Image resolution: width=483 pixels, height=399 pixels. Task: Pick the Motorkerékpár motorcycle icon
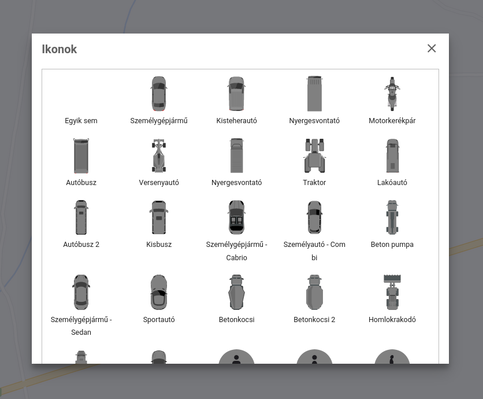[x=392, y=94]
